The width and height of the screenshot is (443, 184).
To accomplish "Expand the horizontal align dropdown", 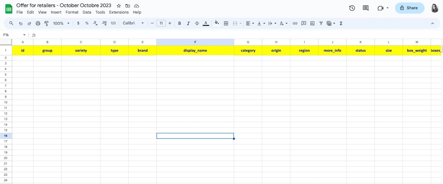I will (250, 23).
